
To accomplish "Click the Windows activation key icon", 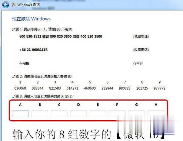I will (14, 5).
